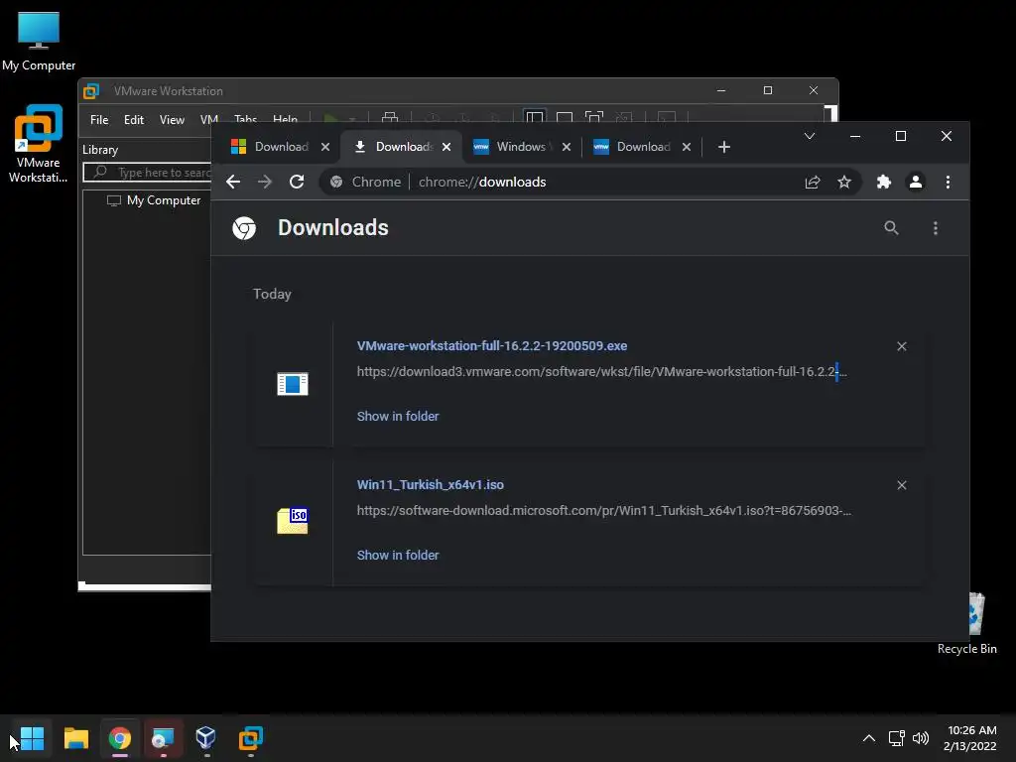
Task: Click the Today date heading
Action: (272, 294)
